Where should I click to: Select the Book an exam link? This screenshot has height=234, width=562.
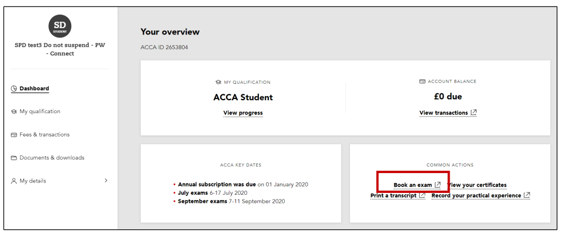tap(413, 185)
